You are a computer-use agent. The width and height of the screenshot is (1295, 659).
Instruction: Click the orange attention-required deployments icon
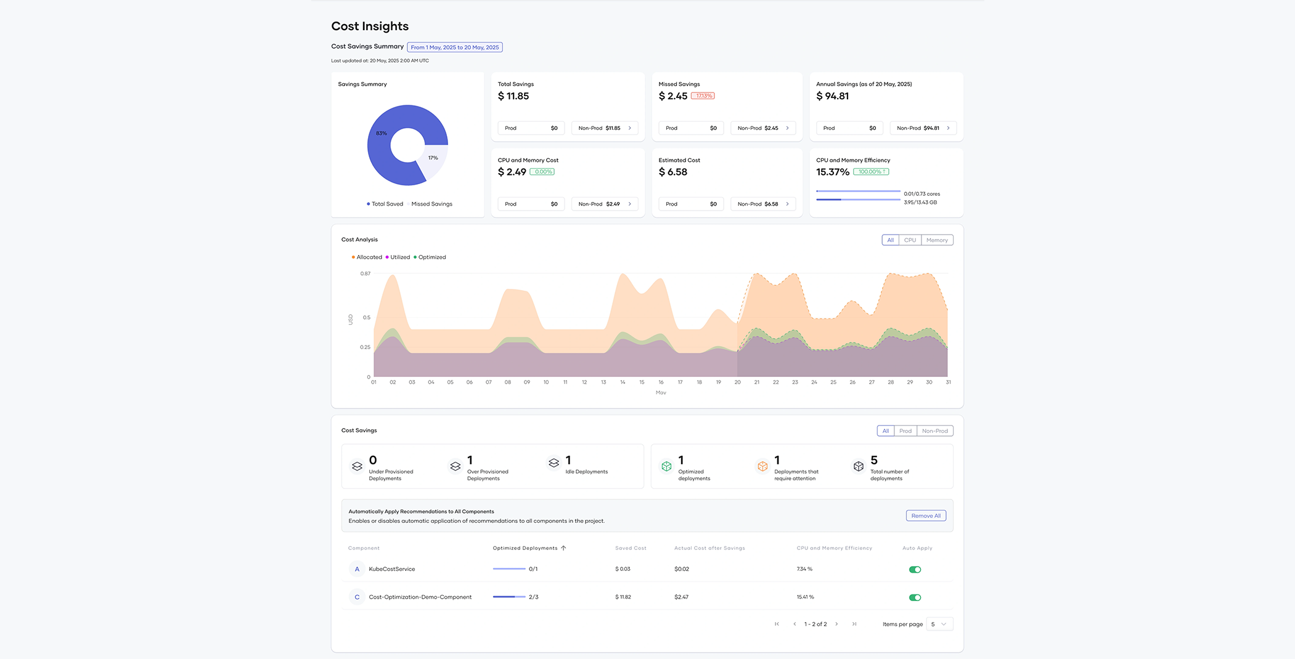tap(762, 466)
